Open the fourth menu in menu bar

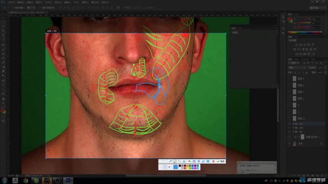pyautogui.click(x=39, y=2)
